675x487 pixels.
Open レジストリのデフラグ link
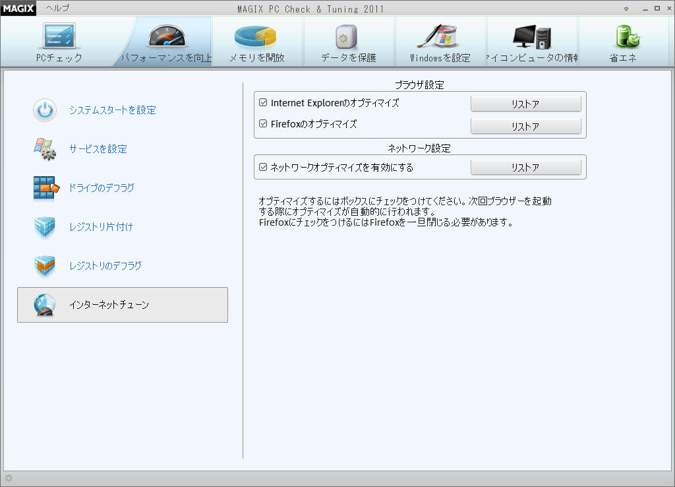click(105, 266)
